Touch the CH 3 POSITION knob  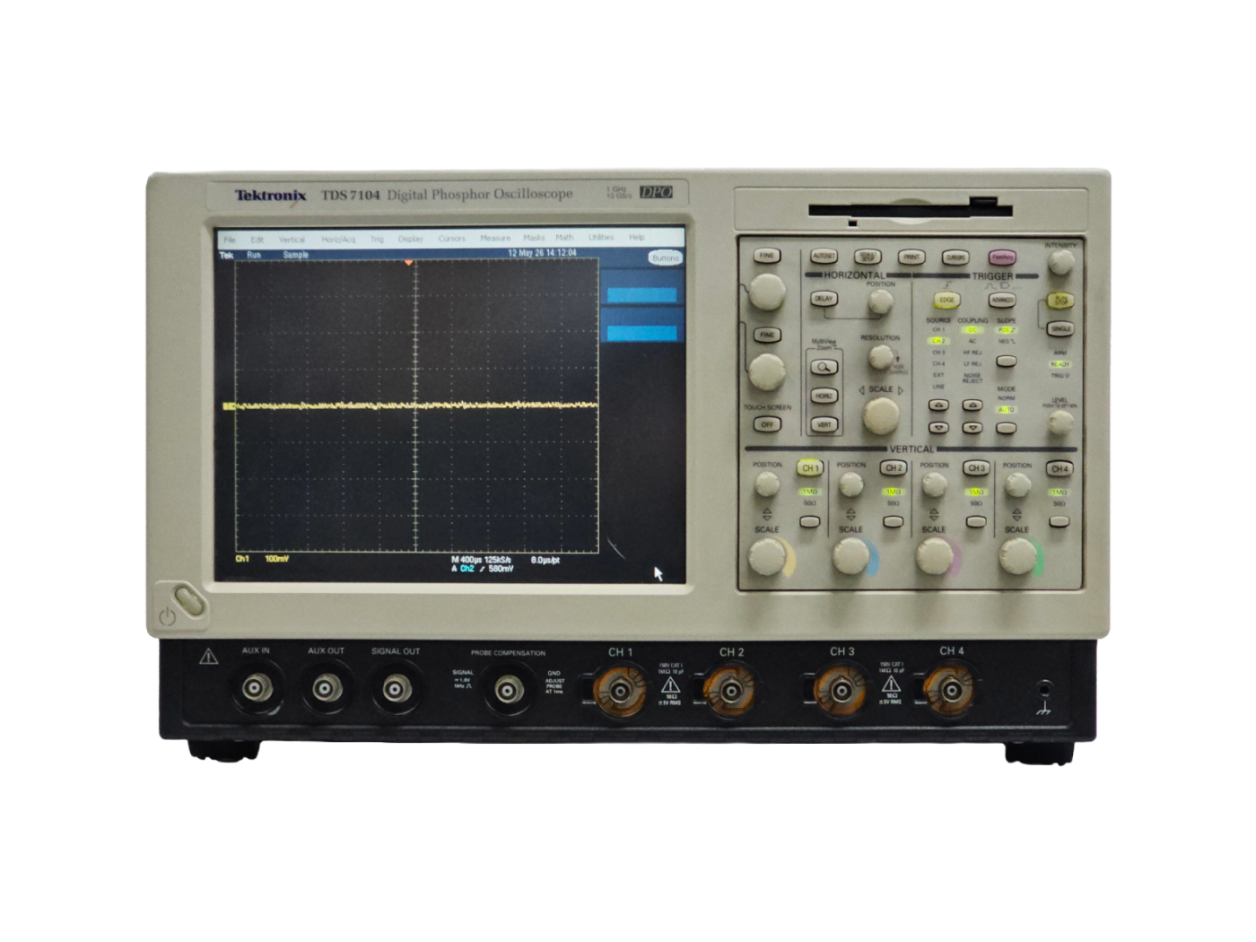tap(934, 484)
